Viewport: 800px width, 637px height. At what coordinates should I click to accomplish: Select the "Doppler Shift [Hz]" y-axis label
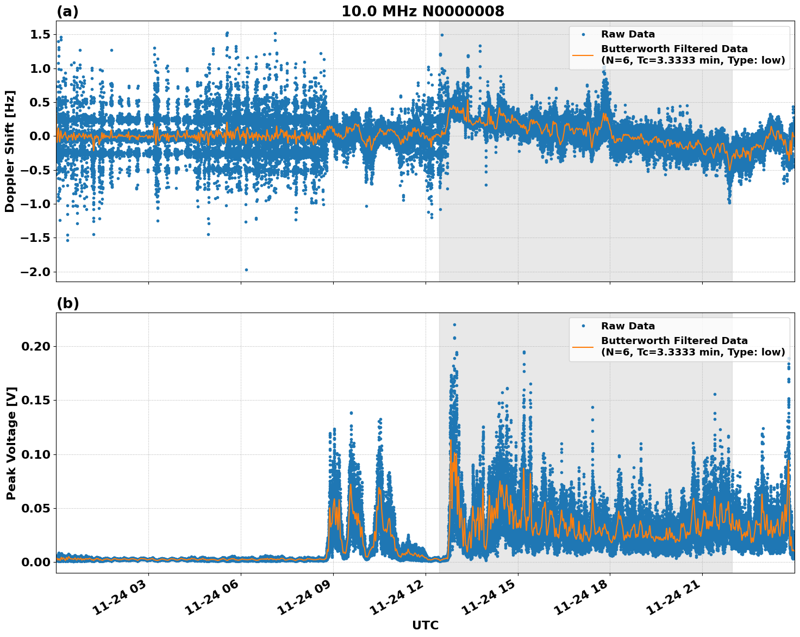[10, 151]
